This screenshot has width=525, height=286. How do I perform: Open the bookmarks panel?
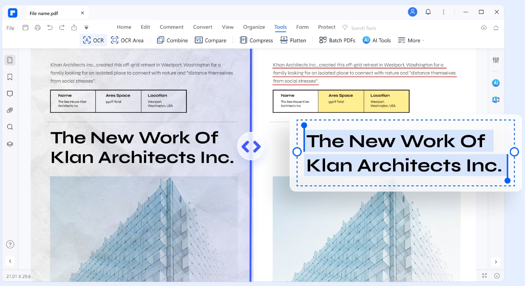10,77
